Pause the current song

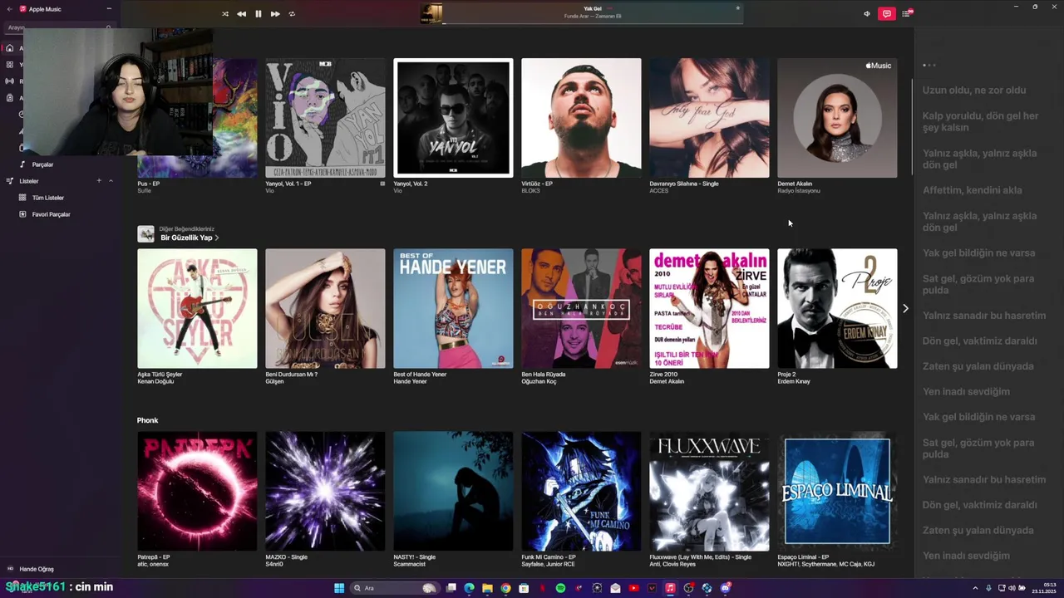(259, 14)
